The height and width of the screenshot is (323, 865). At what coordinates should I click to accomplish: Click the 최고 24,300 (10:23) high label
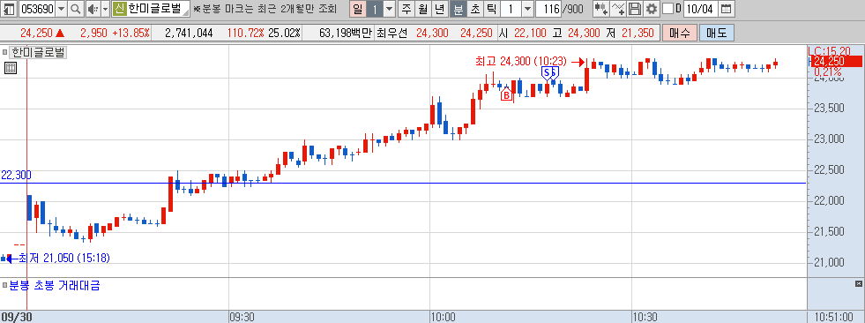pyautogui.click(x=522, y=61)
